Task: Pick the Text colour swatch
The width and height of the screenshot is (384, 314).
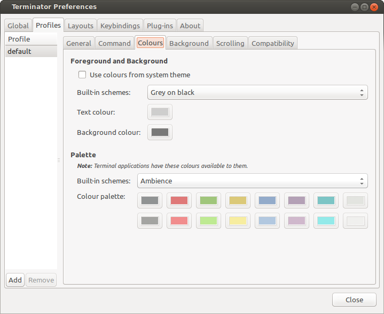Action: click(x=160, y=112)
